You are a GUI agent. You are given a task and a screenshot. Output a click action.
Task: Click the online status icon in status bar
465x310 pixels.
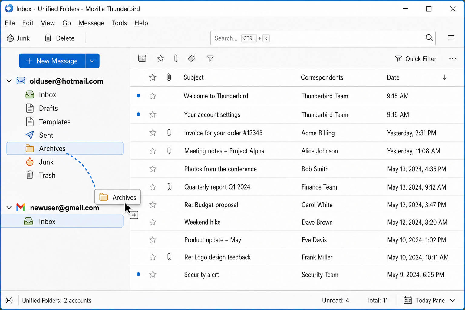click(9, 301)
